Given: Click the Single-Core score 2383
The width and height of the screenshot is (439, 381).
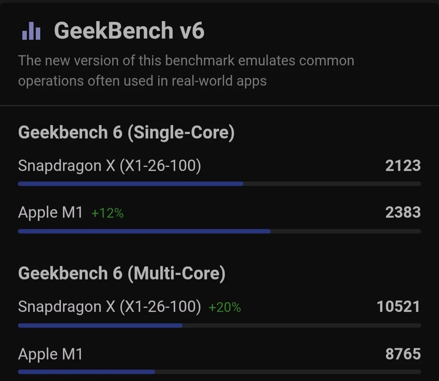Looking at the screenshot, I should (403, 212).
